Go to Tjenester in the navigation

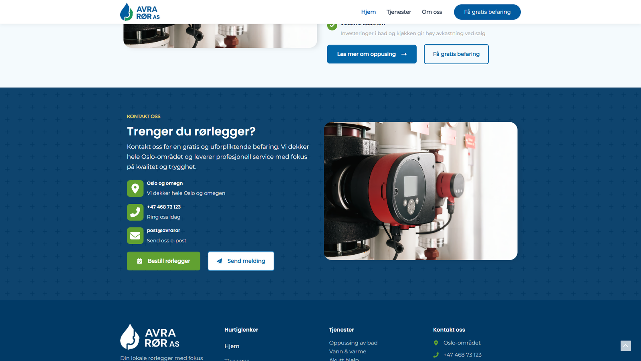point(399,12)
